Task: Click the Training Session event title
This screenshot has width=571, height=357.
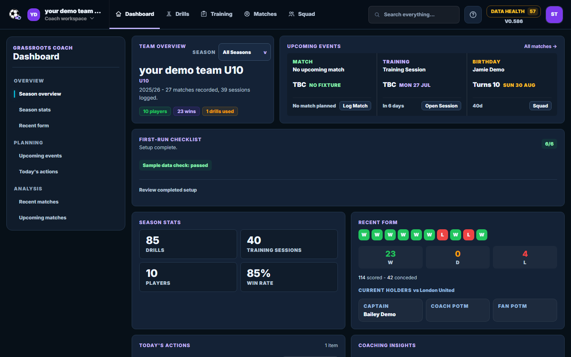Action: coord(404,70)
